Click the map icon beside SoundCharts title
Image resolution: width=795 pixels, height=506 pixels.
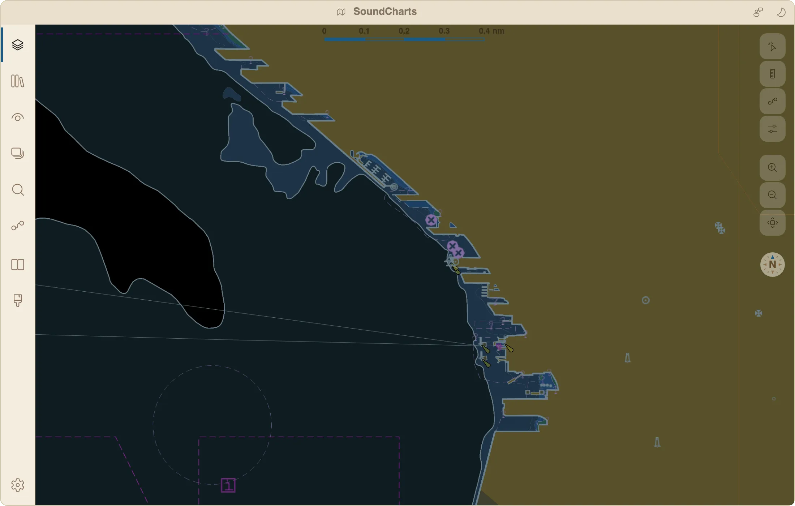pos(341,12)
